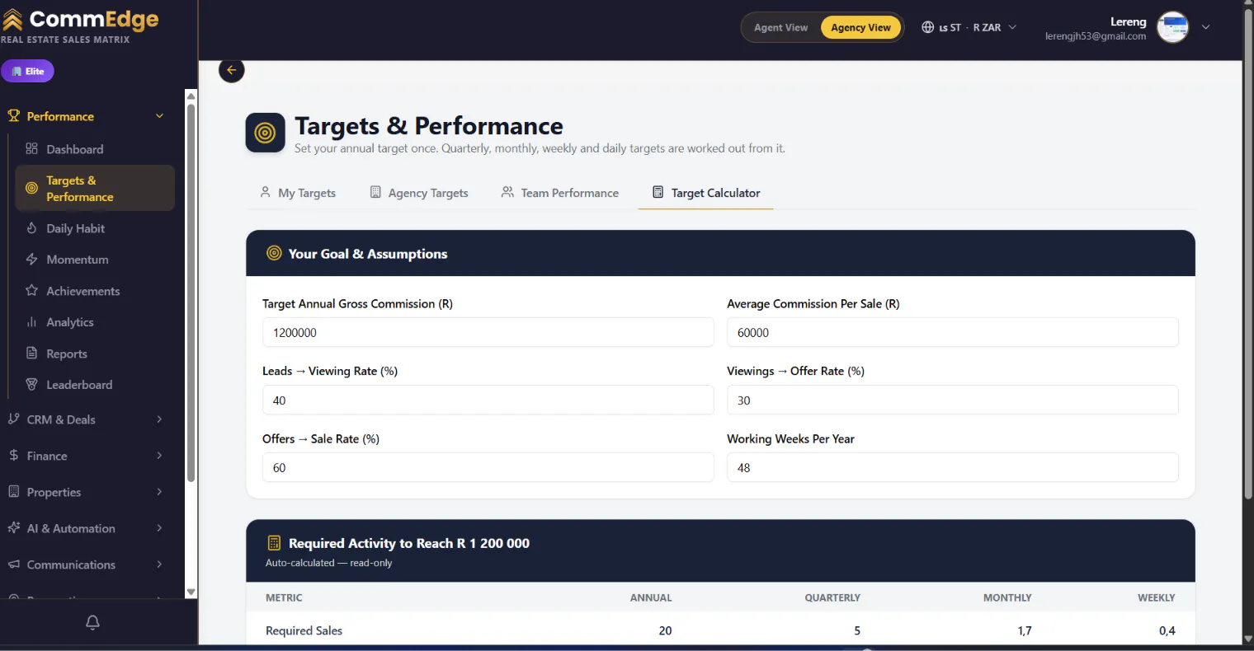The width and height of the screenshot is (1254, 651).
Task: Open the Reports page
Action: pyautogui.click(x=95, y=354)
